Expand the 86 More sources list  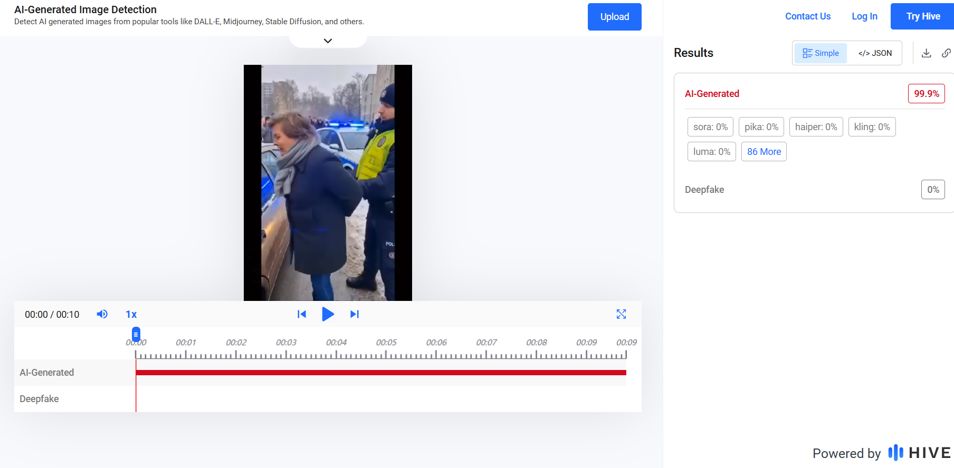[x=764, y=152]
